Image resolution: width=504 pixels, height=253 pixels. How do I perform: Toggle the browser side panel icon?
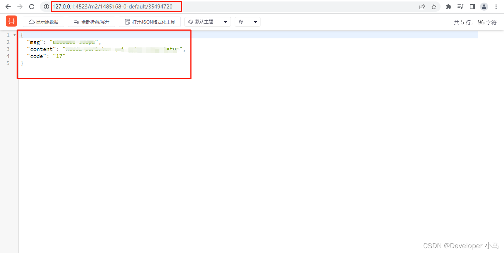(x=472, y=7)
